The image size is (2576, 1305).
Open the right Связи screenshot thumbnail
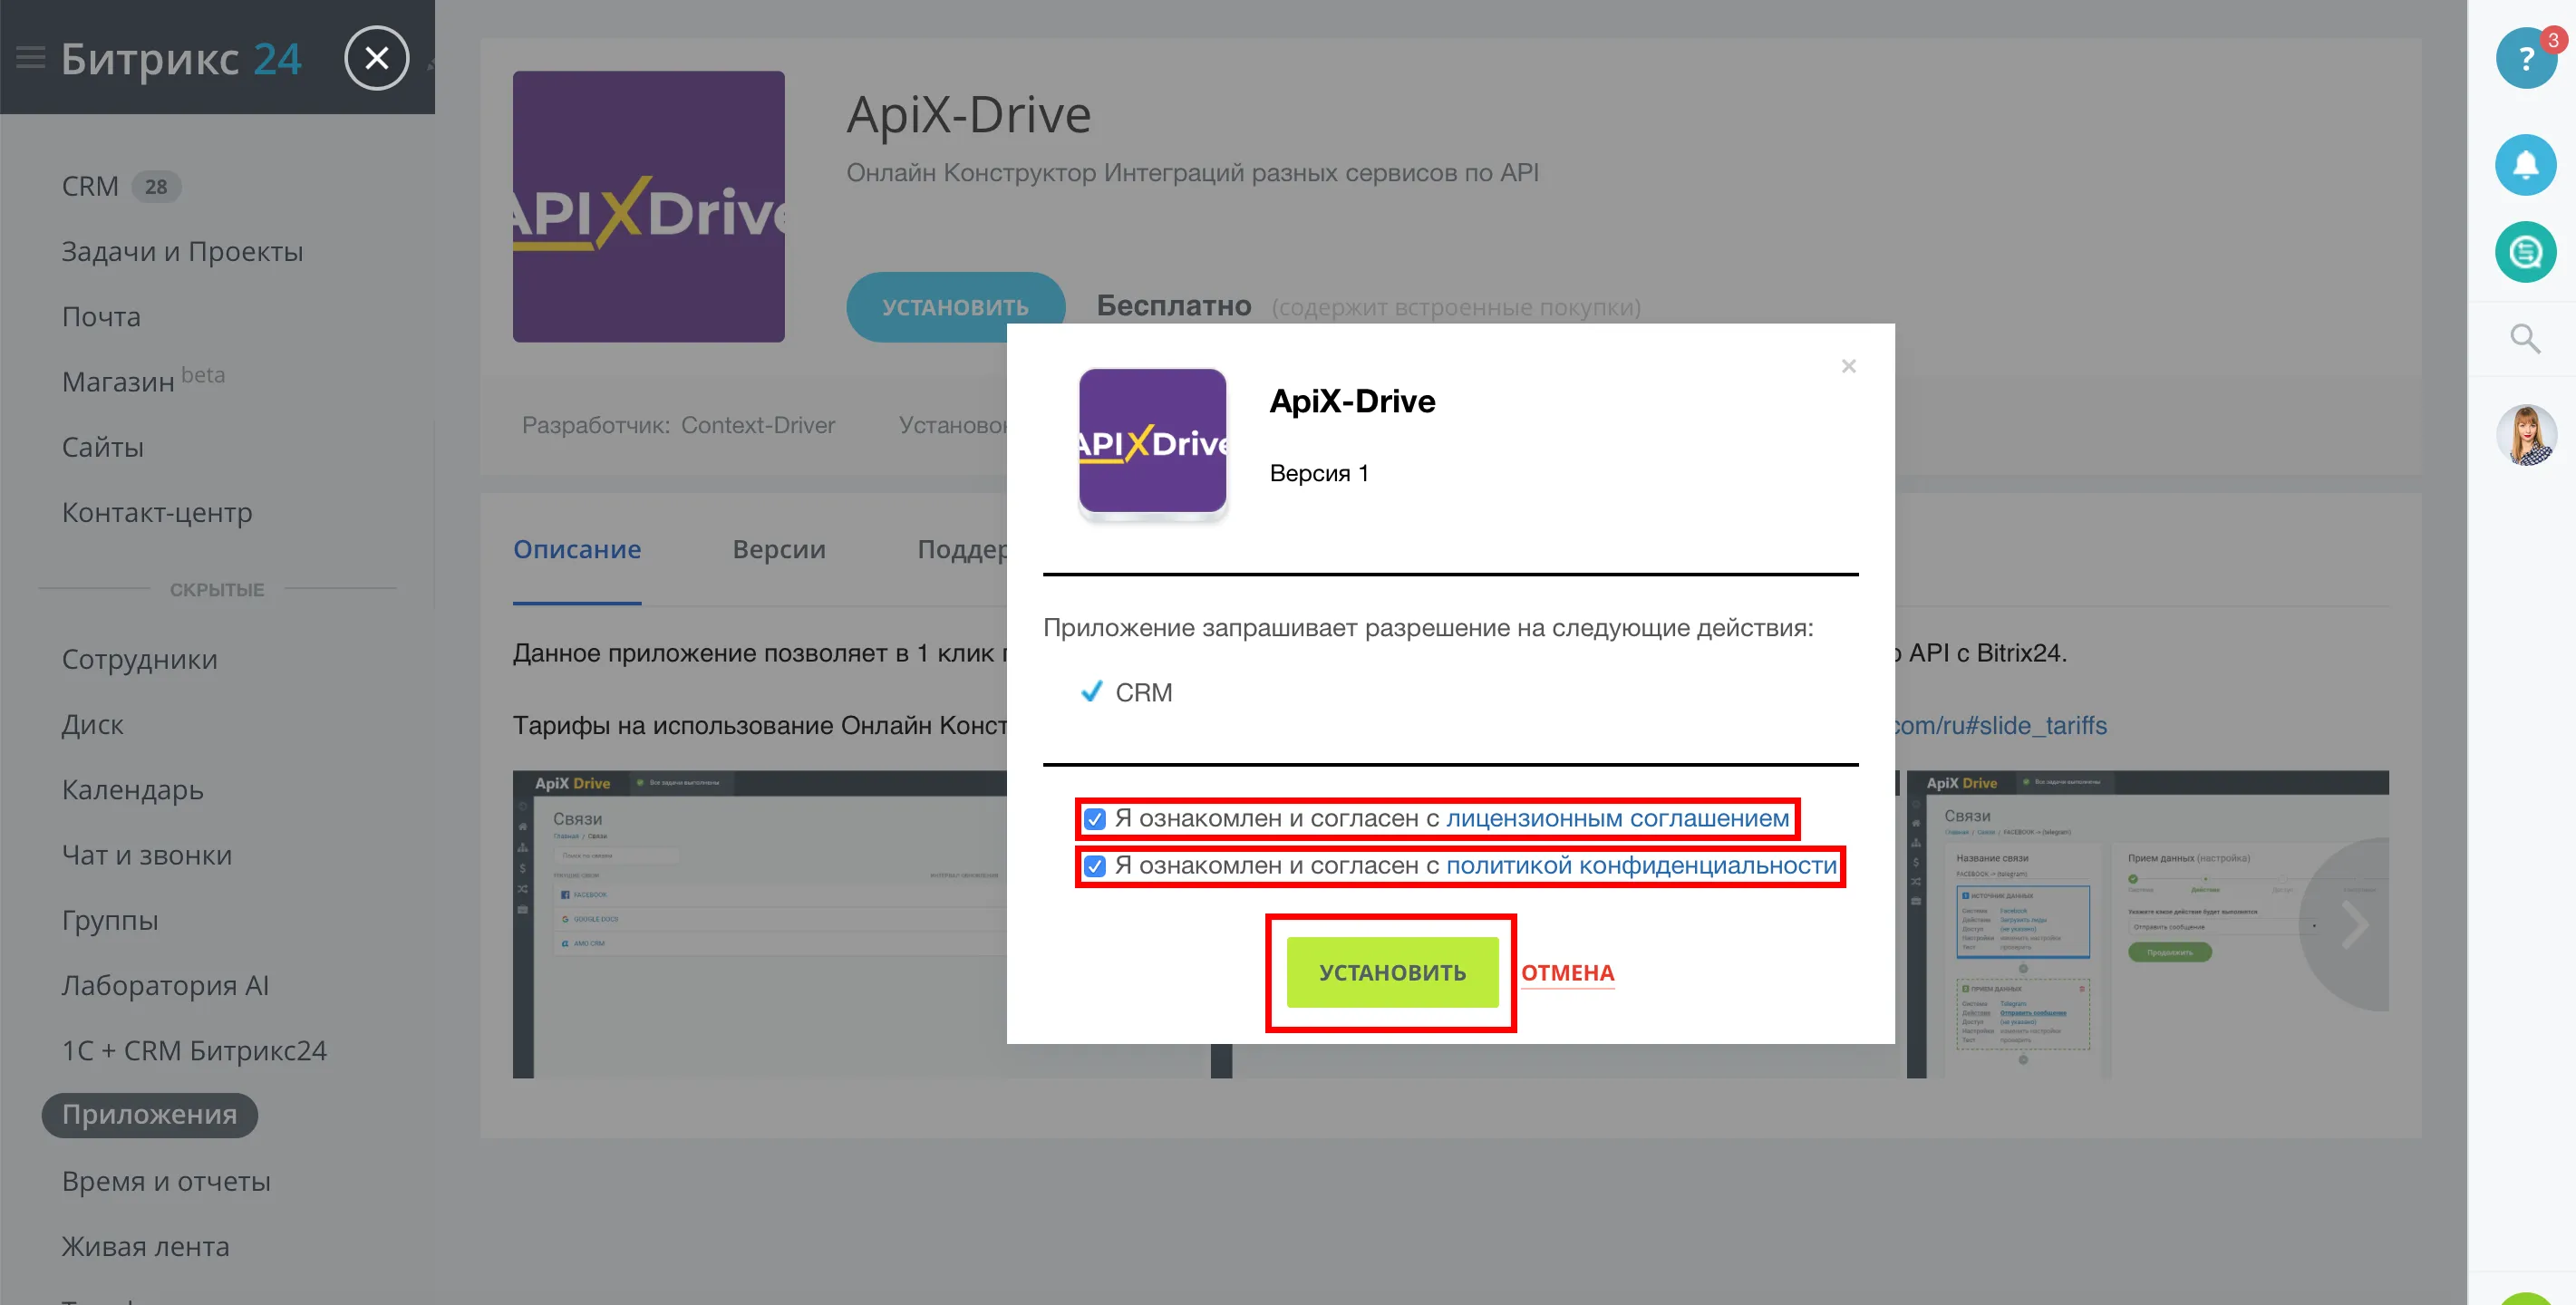[x=2147, y=924]
